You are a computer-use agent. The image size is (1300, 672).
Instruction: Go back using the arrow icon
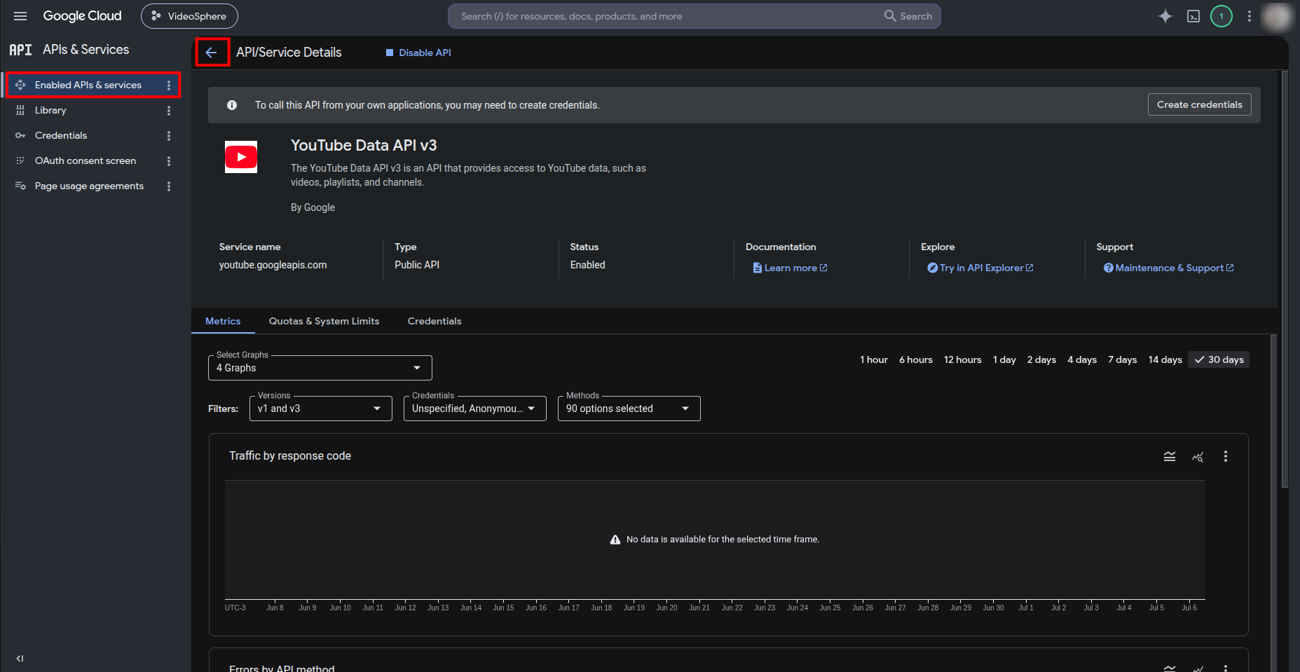(x=212, y=53)
